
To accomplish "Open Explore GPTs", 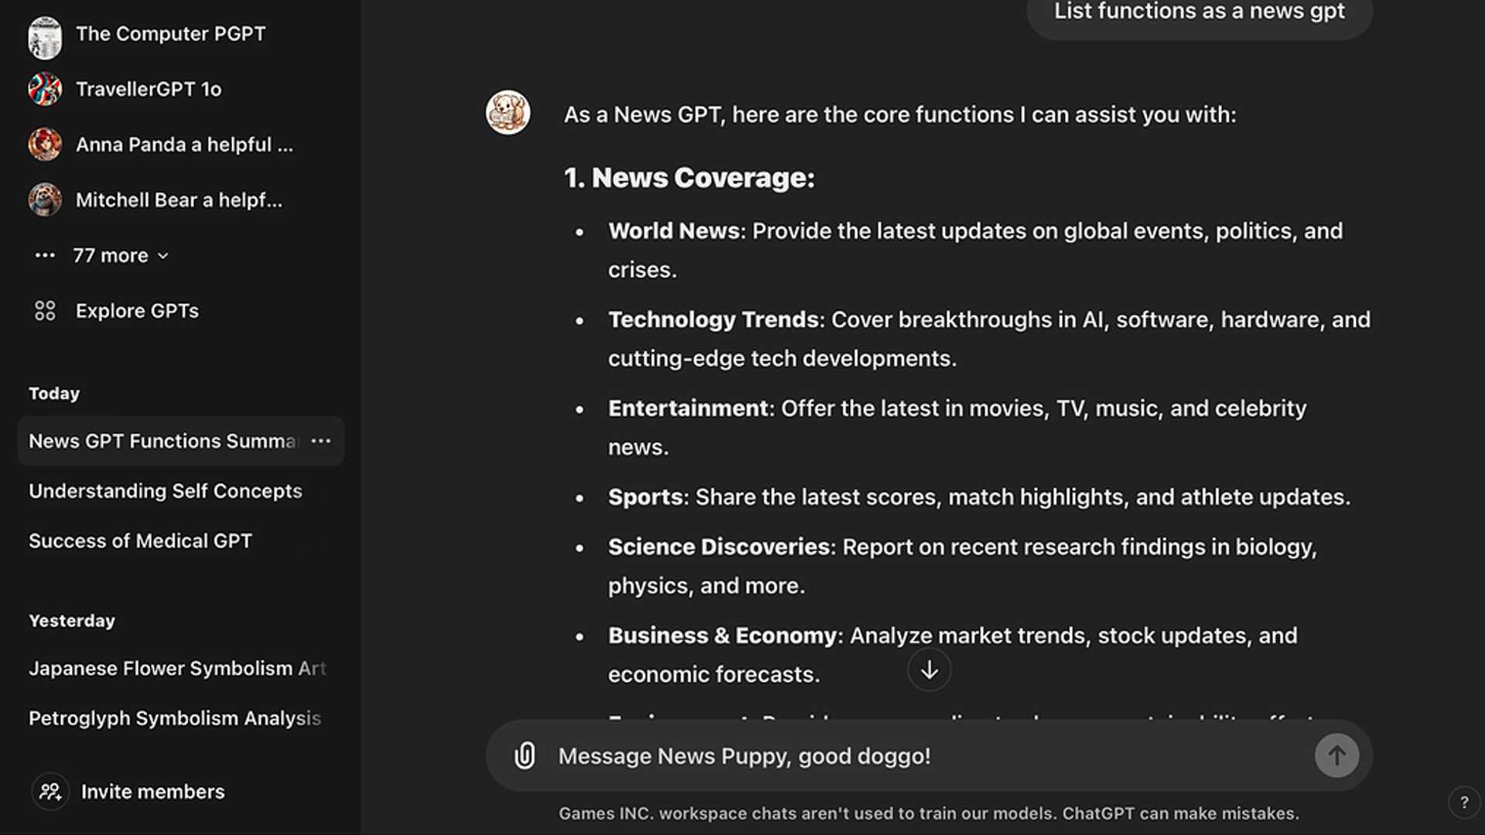I will pyautogui.click(x=137, y=311).
